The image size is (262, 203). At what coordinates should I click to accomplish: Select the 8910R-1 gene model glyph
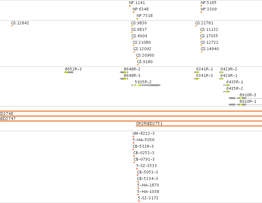pos(245,105)
